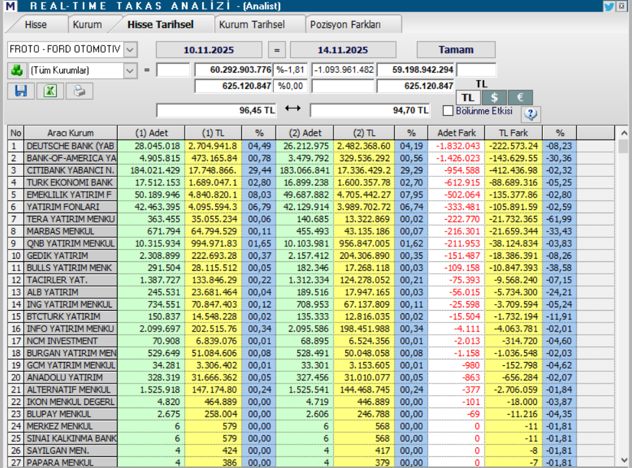Switch currency to euro (€)
This screenshot has height=468, width=632.
520,97
